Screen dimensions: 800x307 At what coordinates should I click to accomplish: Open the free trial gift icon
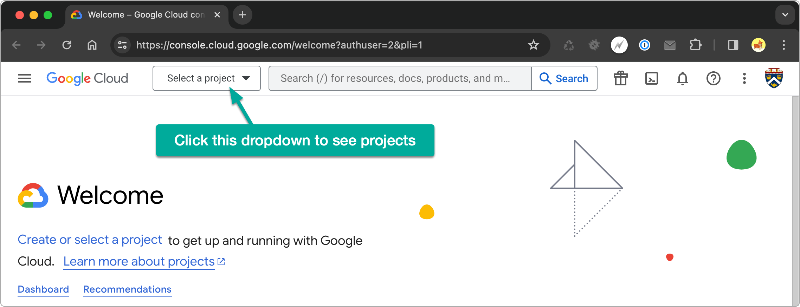click(621, 78)
